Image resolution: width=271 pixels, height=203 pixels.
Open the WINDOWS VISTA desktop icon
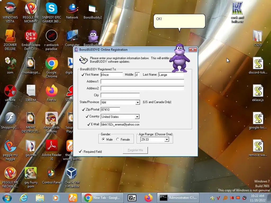[x=10, y=12]
